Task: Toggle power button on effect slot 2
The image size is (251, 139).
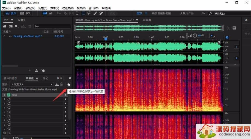Action: point(8,99)
